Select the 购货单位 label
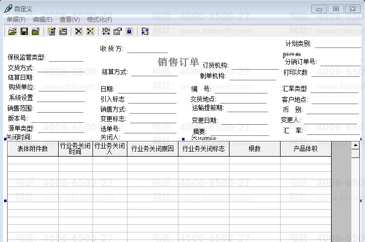Image resolution: width=365 pixels, height=242 pixels. point(22,87)
